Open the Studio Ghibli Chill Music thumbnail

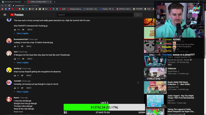click(x=155, y=87)
